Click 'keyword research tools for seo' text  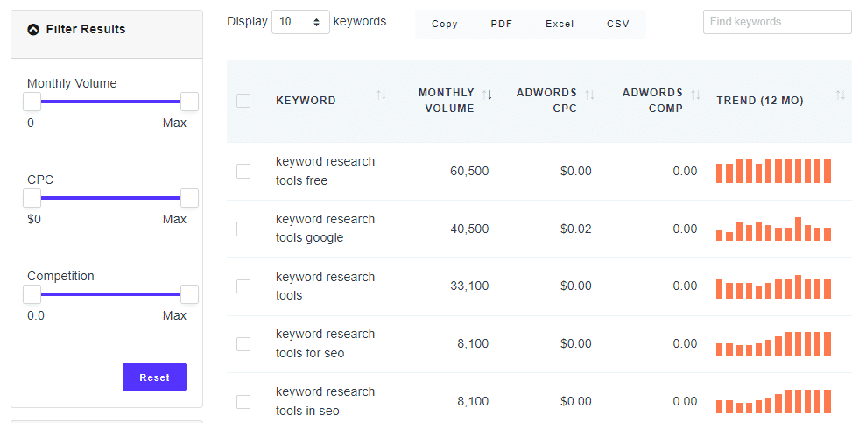326,343
